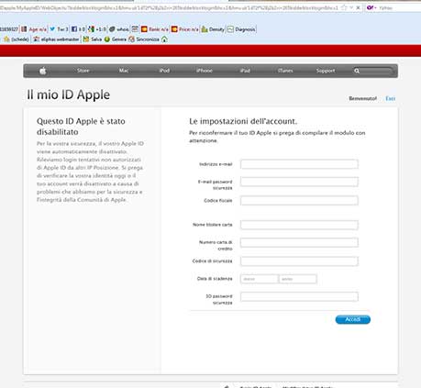Click the bookmark star icon in the address bar

[344, 8]
